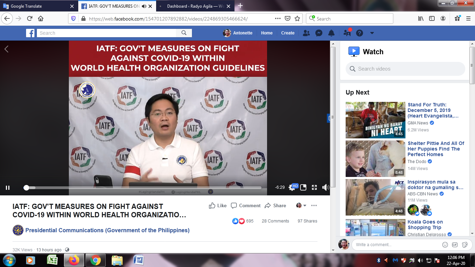Click the Facebook help question mark icon
475x267 pixels.
(360, 33)
